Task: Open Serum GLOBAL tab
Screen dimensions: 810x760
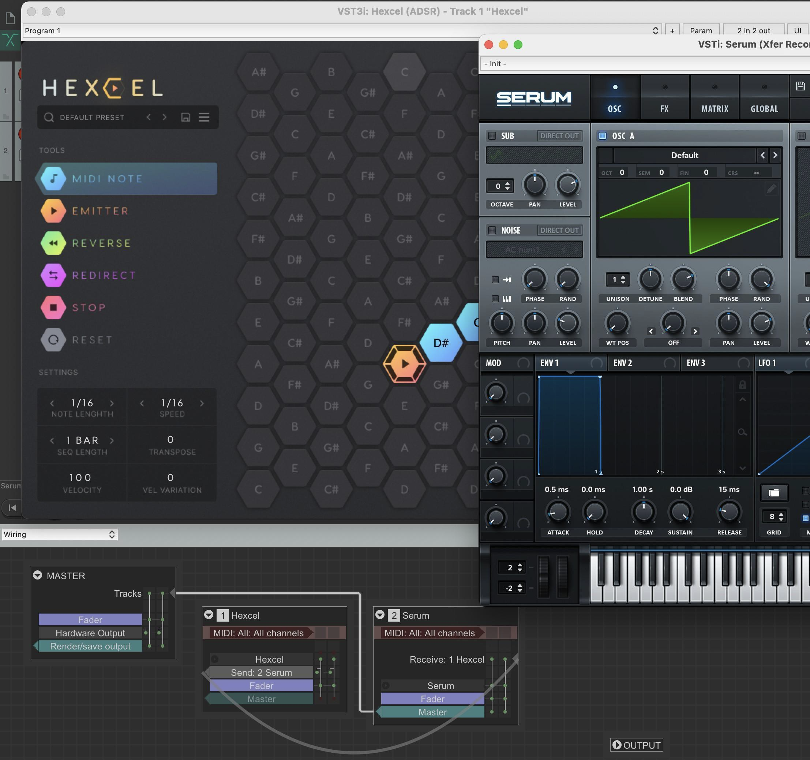Action: pyautogui.click(x=764, y=98)
